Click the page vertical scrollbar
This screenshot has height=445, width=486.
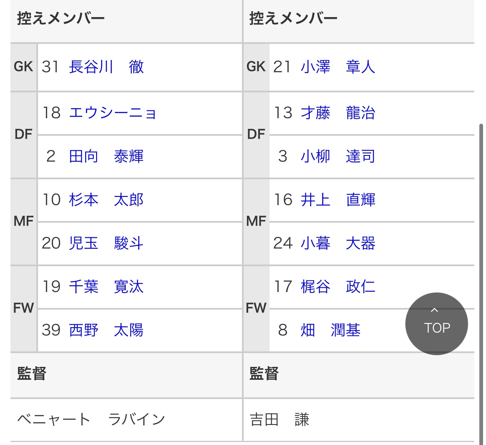pyautogui.click(x=481, y=251)
